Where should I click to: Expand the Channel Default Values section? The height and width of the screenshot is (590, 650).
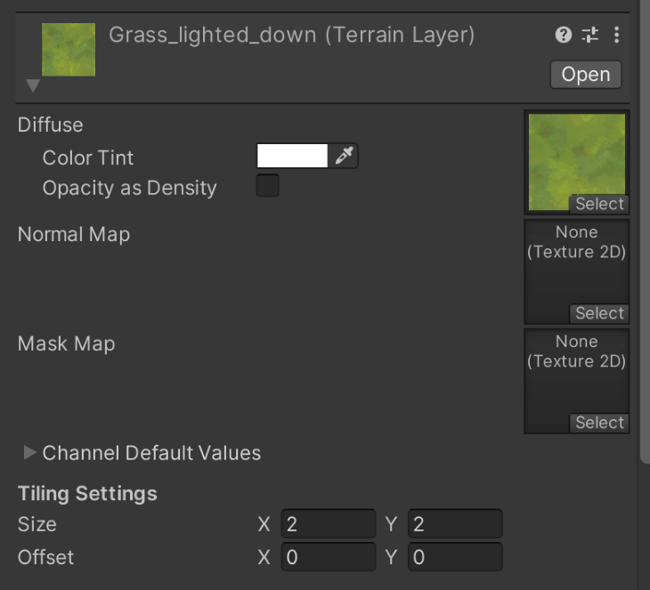(x=30, y=453)
